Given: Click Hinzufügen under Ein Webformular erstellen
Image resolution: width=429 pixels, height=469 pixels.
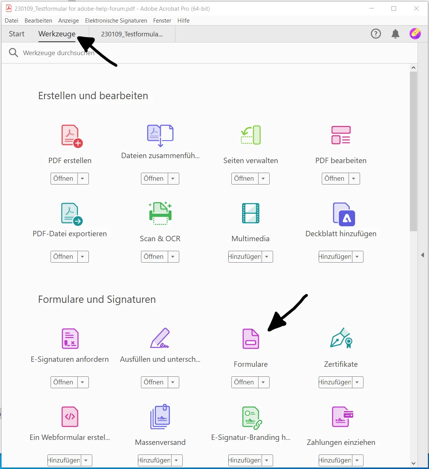Looking at the screenshot, I should (64, 460).
